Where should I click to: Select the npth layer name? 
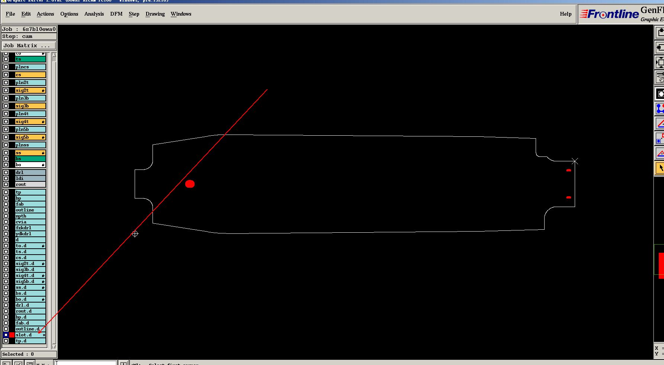pos(31,216)
